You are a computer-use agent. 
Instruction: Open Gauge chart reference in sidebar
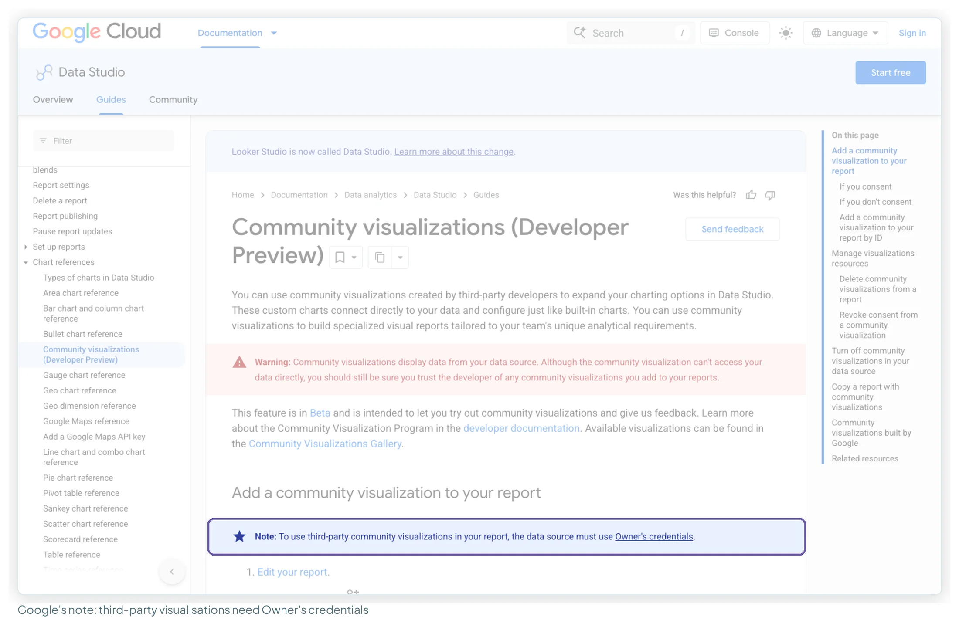coord(84,375)
